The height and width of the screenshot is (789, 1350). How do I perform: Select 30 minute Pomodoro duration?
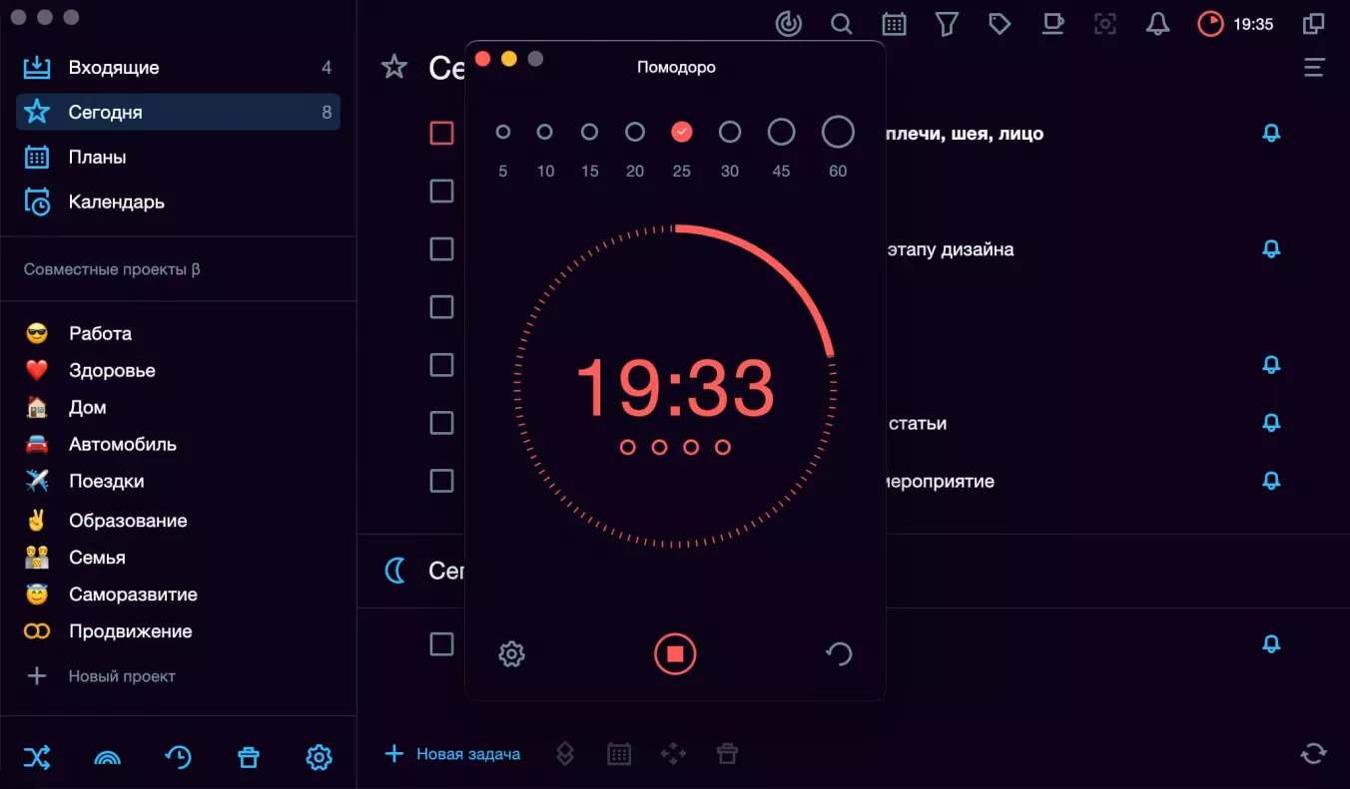(730, 132)
